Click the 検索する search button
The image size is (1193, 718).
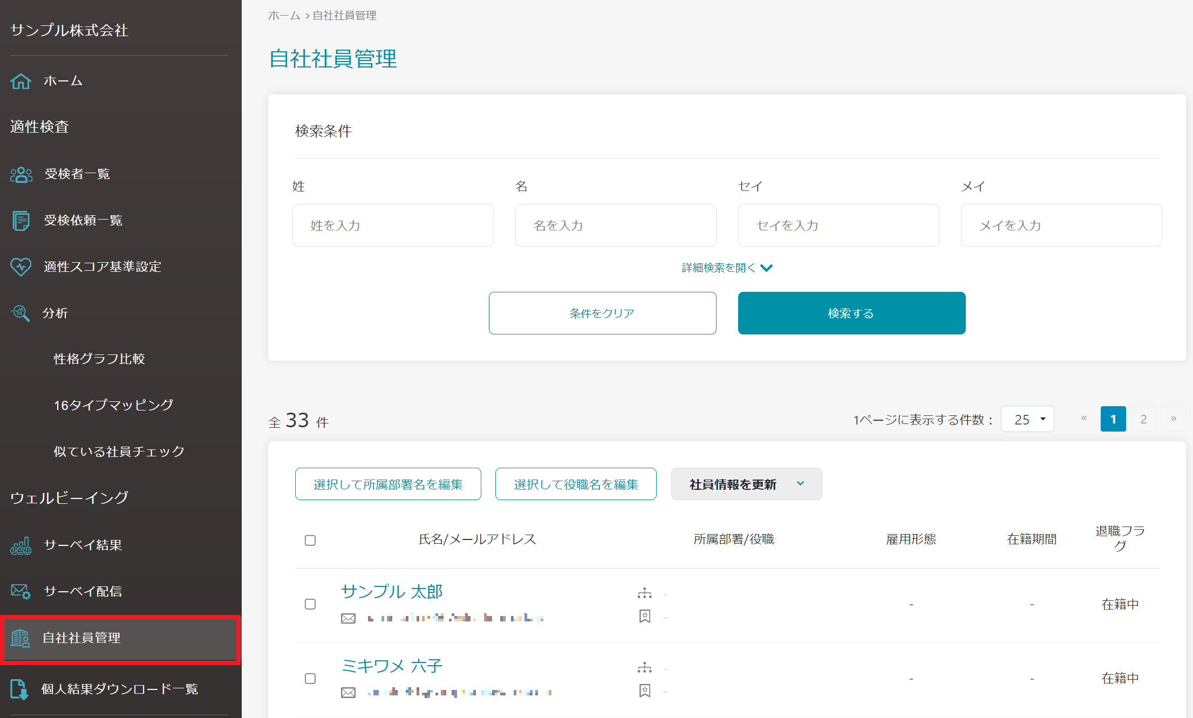[851, 313]
